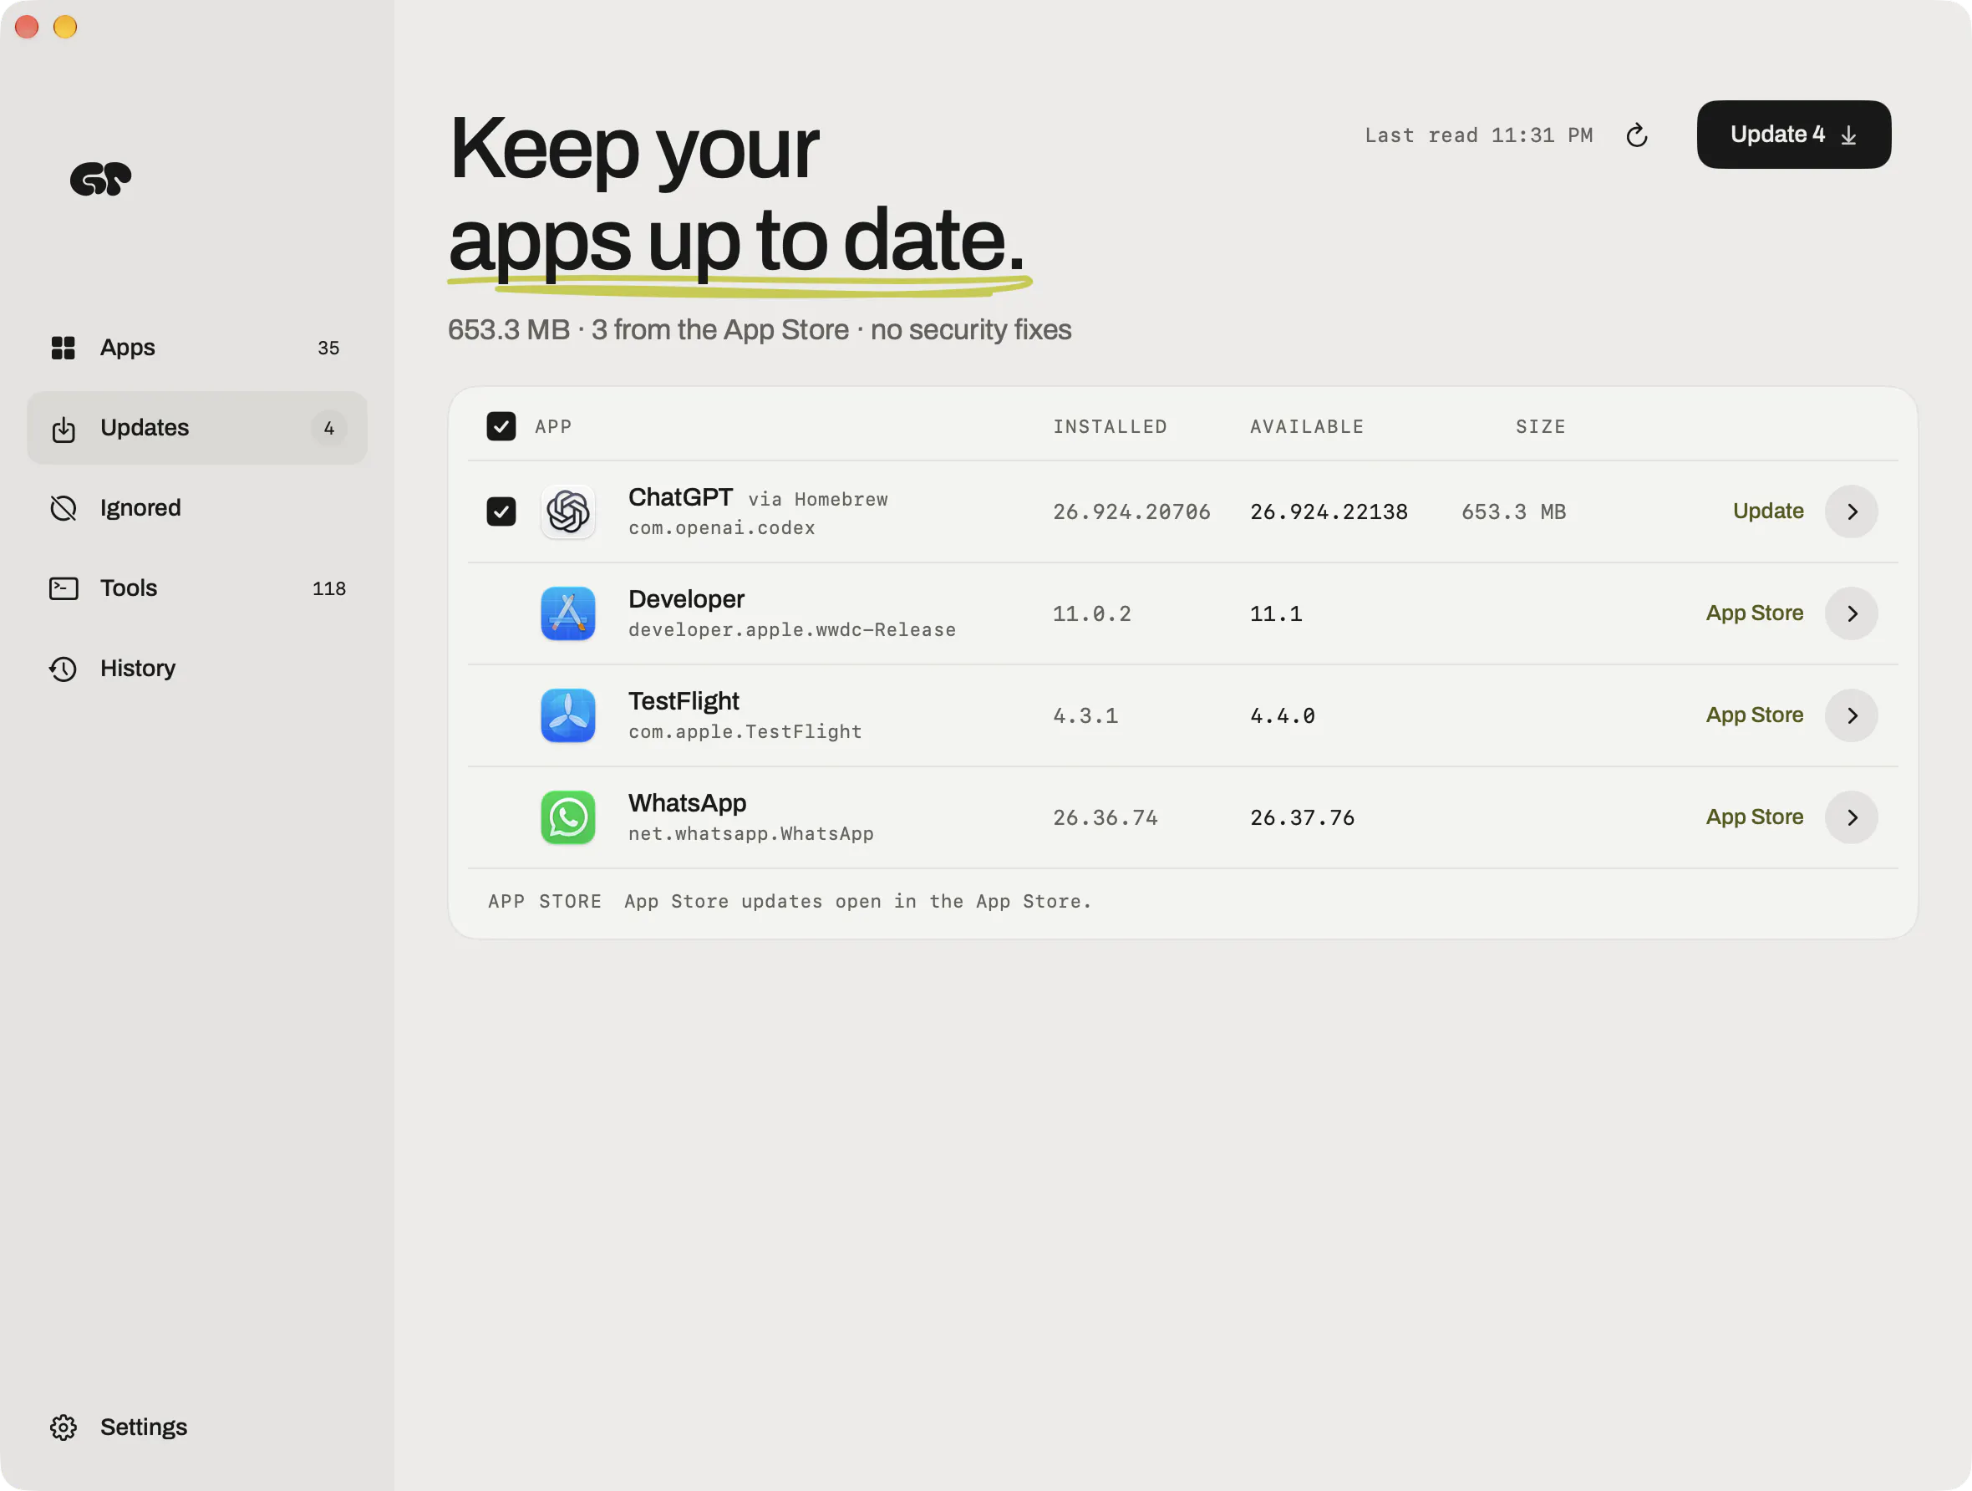Click available version 26.37.76
Viewport: 1972px width, 1491px height.
(1303, 818)
